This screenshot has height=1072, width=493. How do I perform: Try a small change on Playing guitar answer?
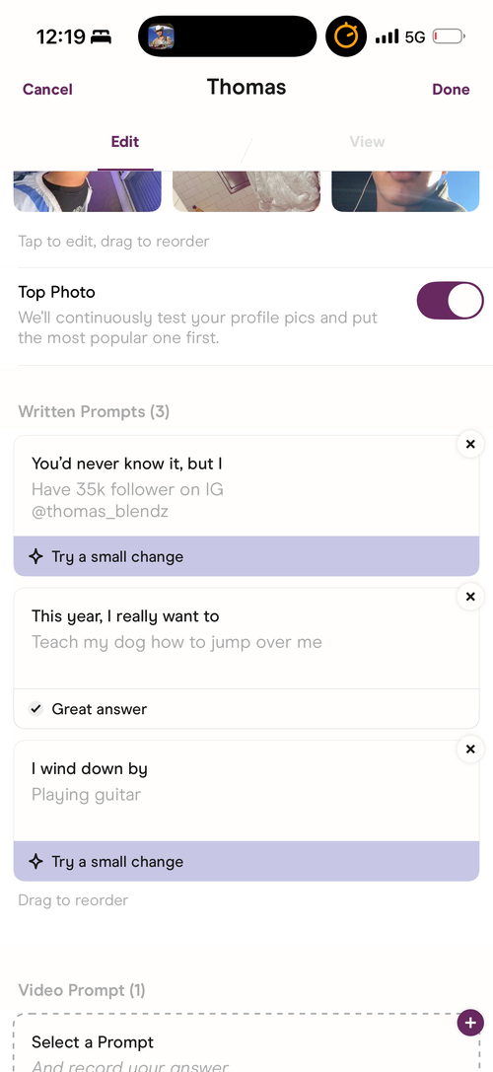246,861
